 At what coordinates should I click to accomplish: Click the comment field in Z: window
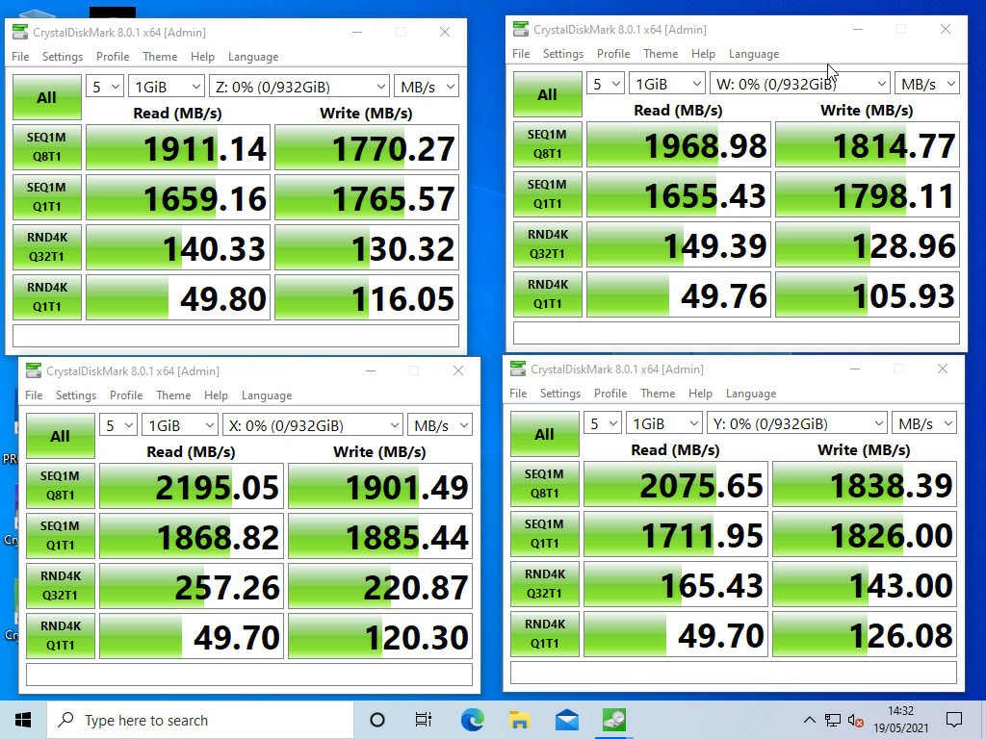click(x=236, y=336)
